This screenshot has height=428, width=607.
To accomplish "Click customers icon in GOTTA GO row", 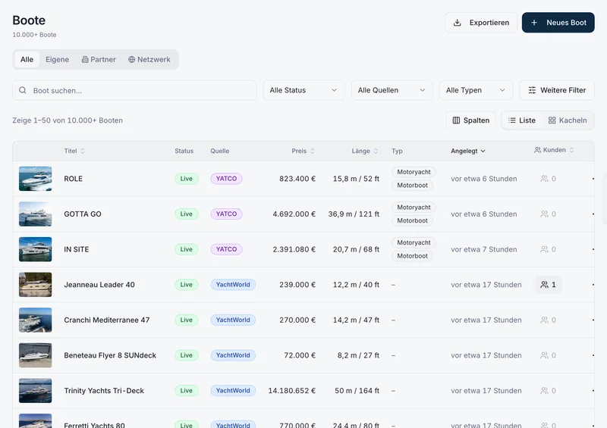I will click(x=544, y=214).
